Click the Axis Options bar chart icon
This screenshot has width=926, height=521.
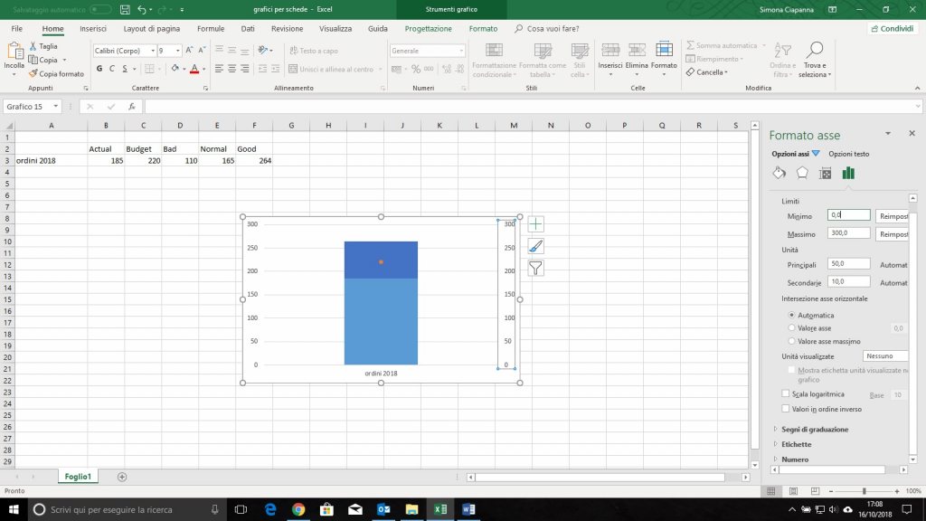tap(847, 173)
